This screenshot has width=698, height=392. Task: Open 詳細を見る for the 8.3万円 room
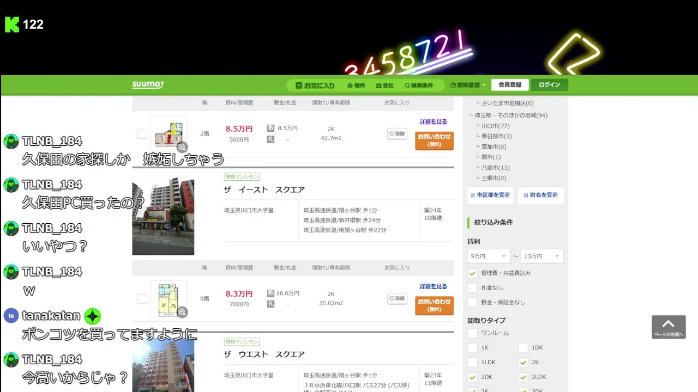click(x=434, y=286)
